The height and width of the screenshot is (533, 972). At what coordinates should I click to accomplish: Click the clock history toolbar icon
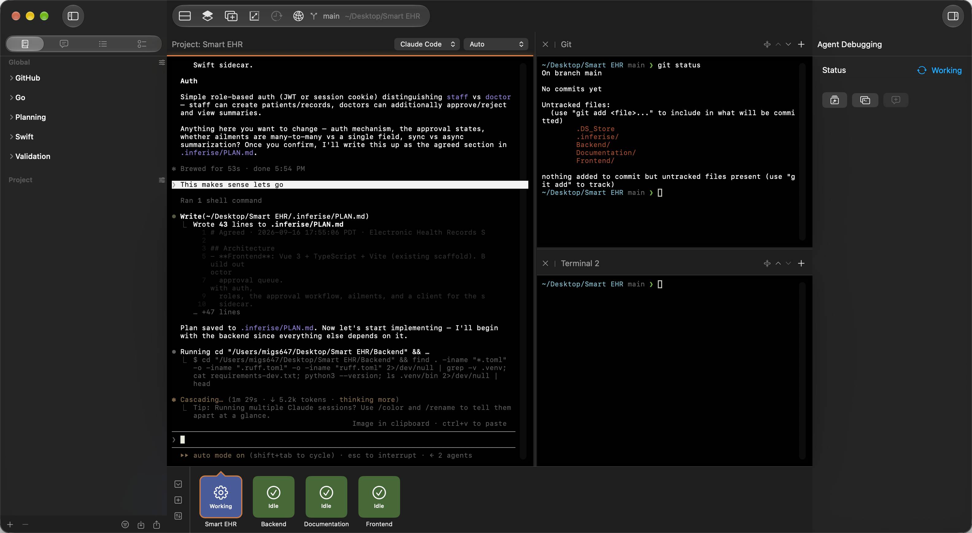[x=276, y=16]
